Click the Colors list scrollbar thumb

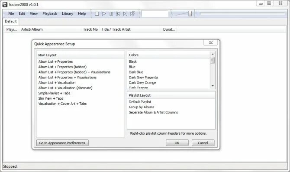[x=213, y=60]
